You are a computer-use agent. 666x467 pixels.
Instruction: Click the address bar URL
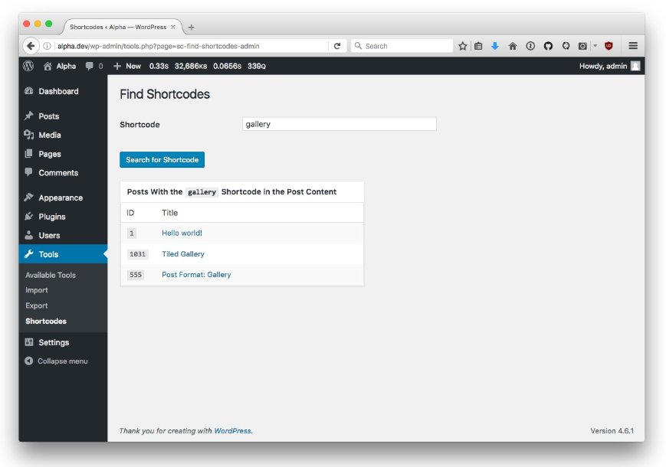pyautogui.click(x=158, y=46)
